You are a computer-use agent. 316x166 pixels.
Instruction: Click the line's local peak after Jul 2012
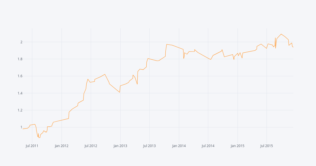tap(105, 74)
